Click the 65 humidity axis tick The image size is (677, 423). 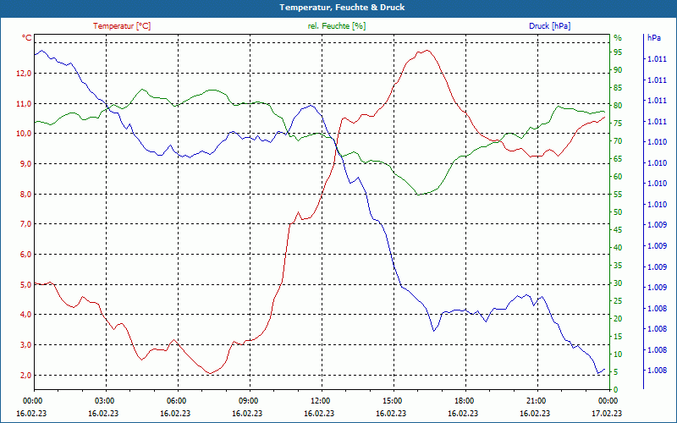618,159
